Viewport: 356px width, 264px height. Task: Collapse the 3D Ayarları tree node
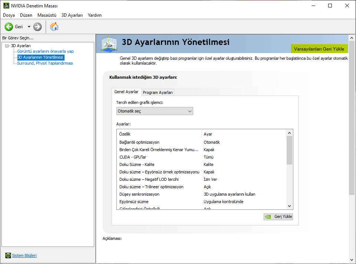pyautogui.click(x=7, y=46)
